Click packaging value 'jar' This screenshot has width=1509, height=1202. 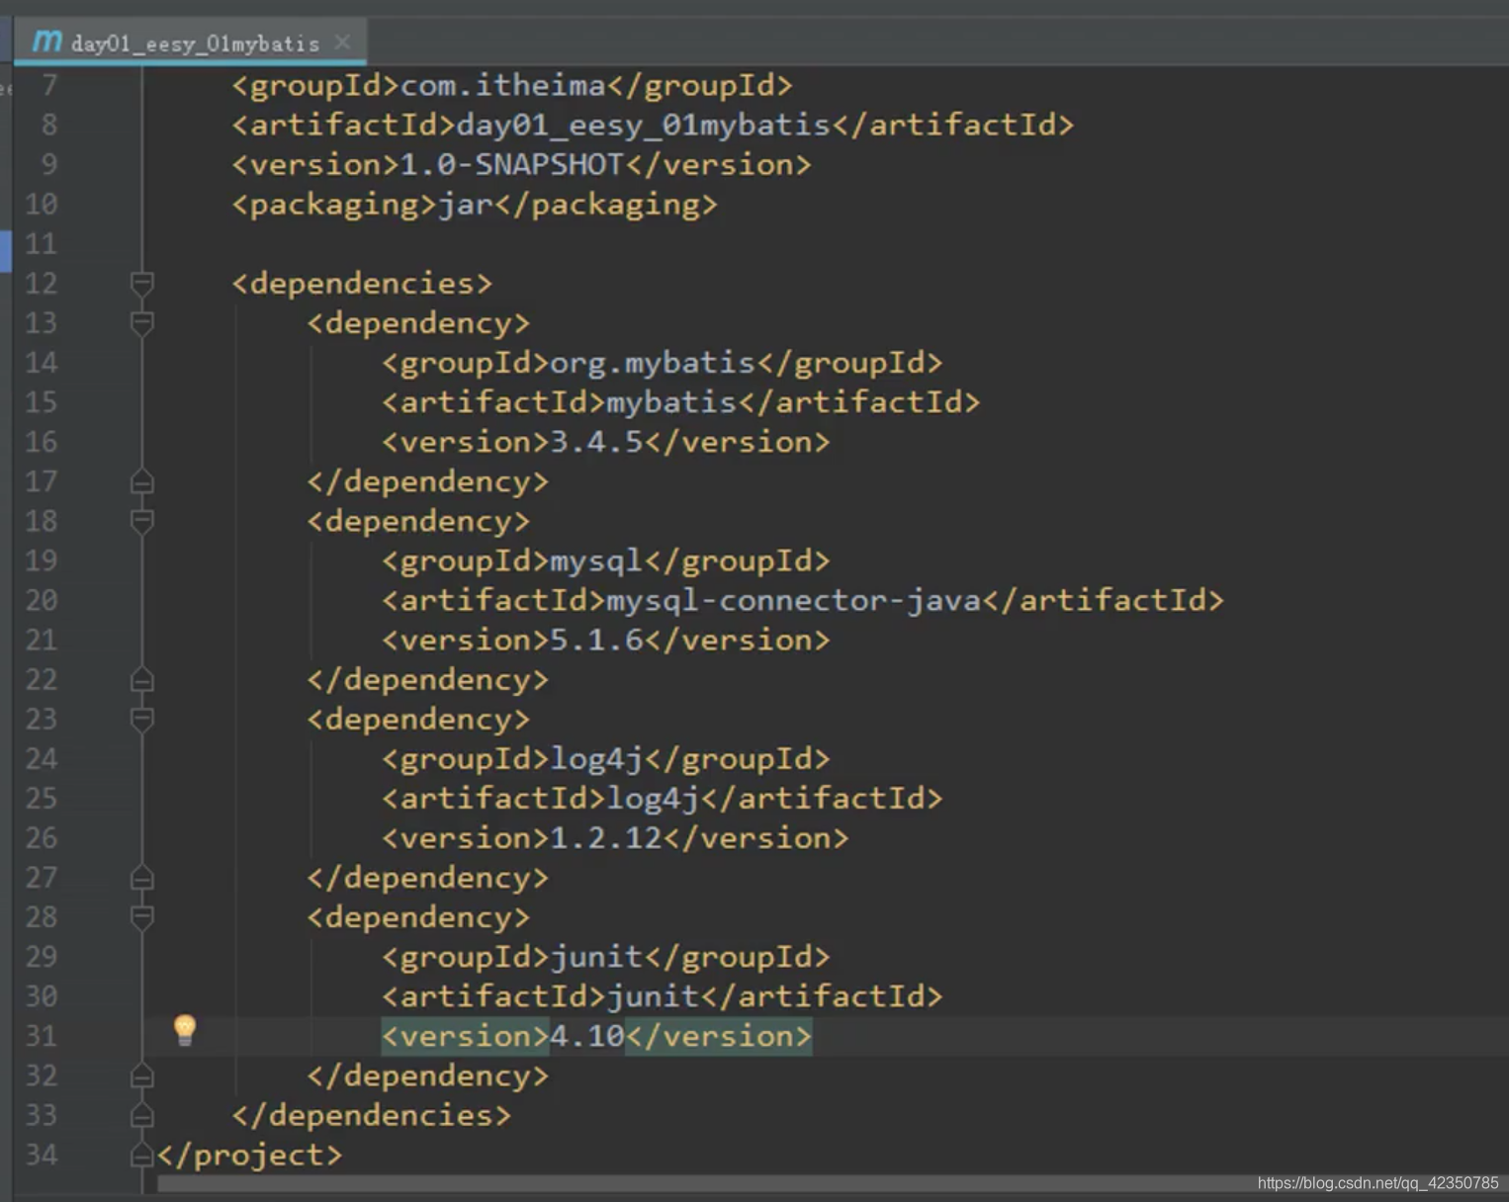pyautogui.click(x=465, y=205)
